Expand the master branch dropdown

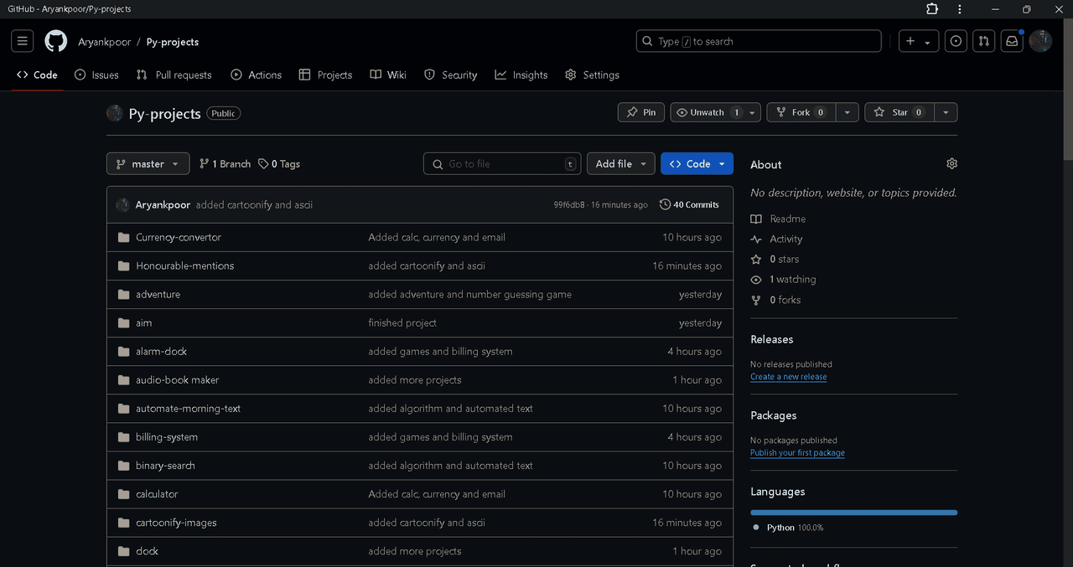click(148, 164)
